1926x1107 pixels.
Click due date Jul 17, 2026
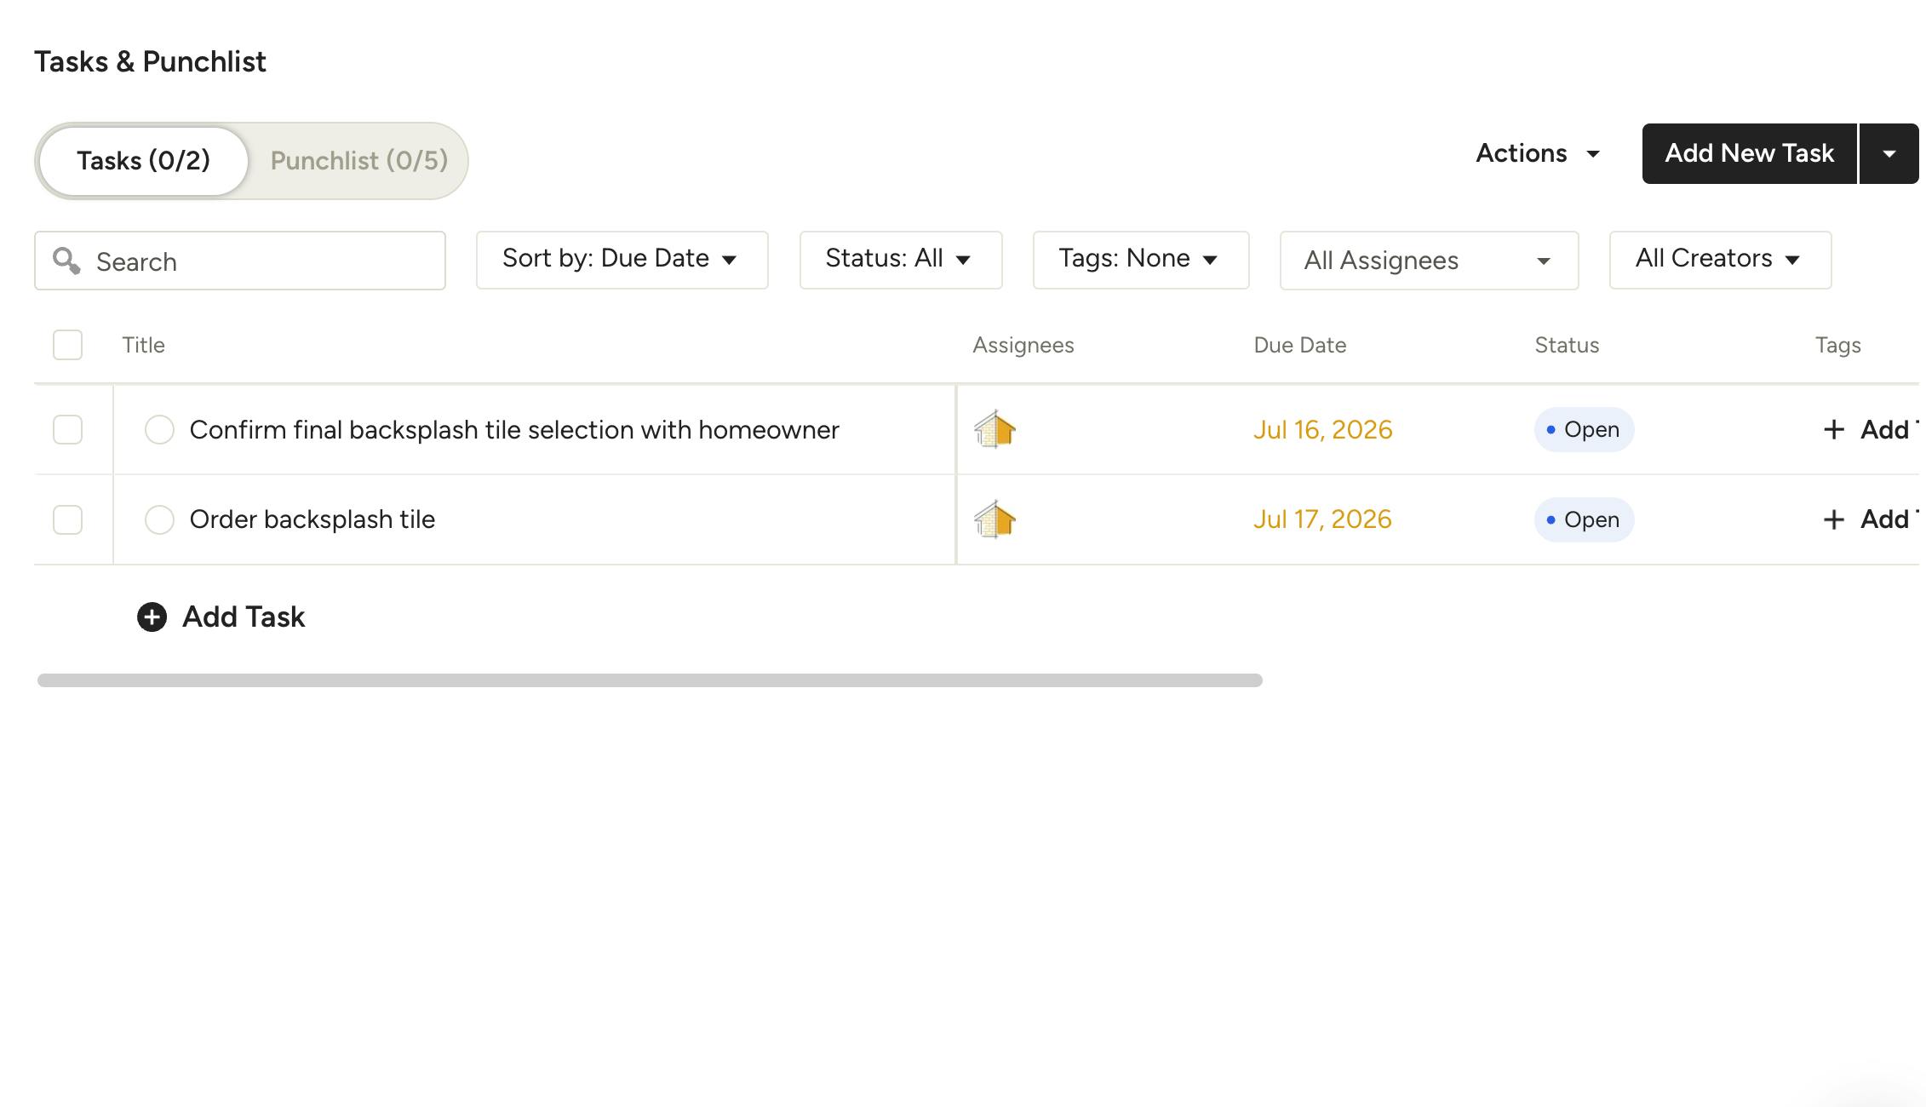click(1322, 519)
